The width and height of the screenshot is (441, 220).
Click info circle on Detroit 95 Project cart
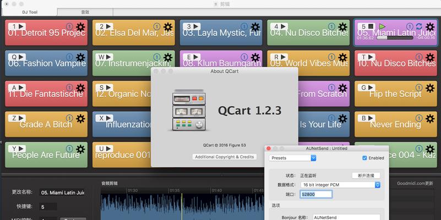point(69,27)
